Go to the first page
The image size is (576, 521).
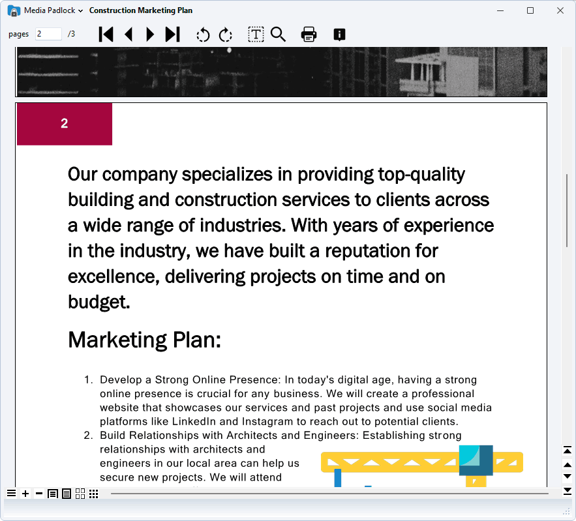(x=106, y=35)
